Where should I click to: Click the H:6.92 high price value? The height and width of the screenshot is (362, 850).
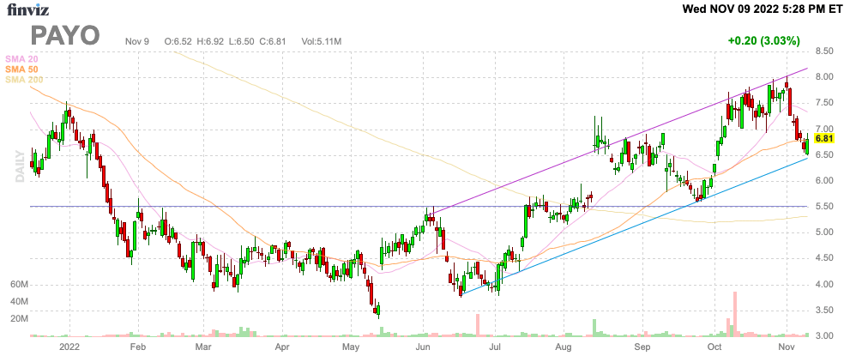[211, 41]
